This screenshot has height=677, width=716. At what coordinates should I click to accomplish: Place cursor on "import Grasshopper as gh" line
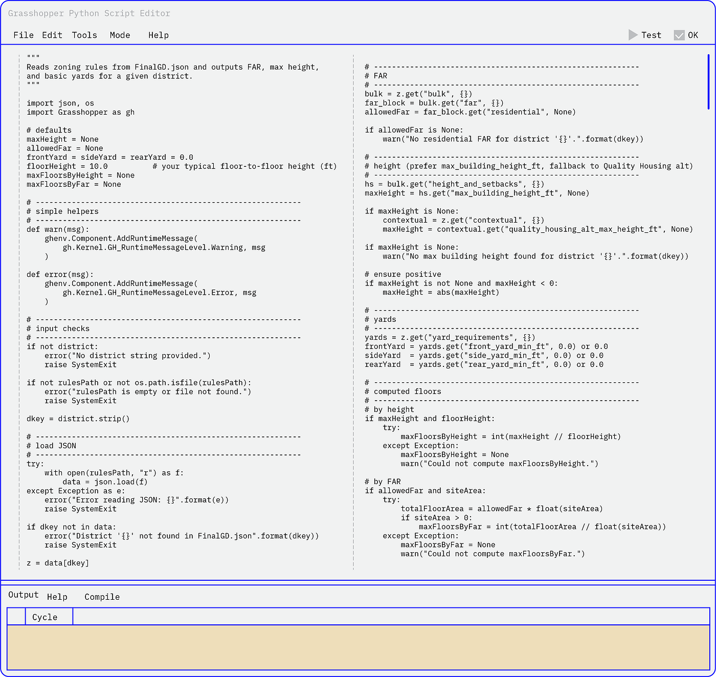[81, 112]
